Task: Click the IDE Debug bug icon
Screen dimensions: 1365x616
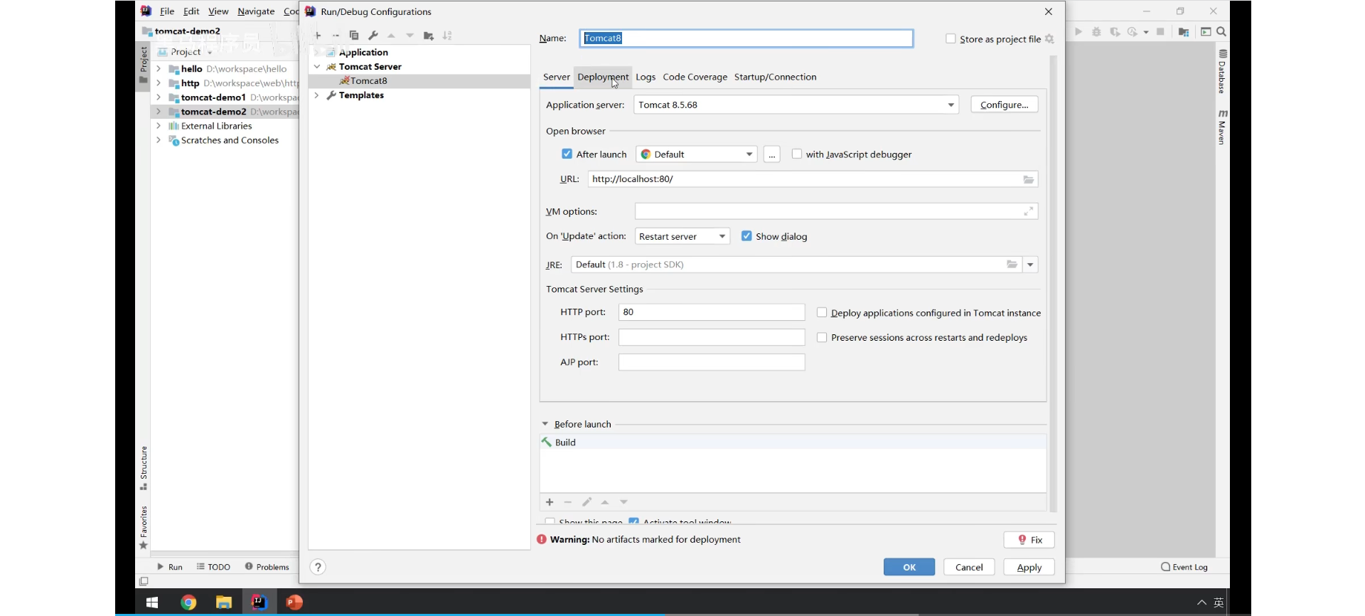Action: [1096, 32]
